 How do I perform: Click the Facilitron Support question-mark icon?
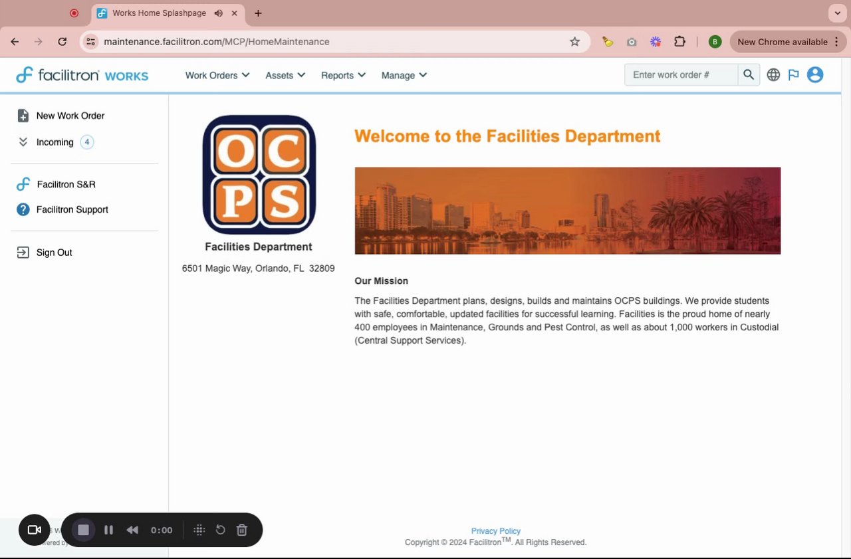click(23, 209)
